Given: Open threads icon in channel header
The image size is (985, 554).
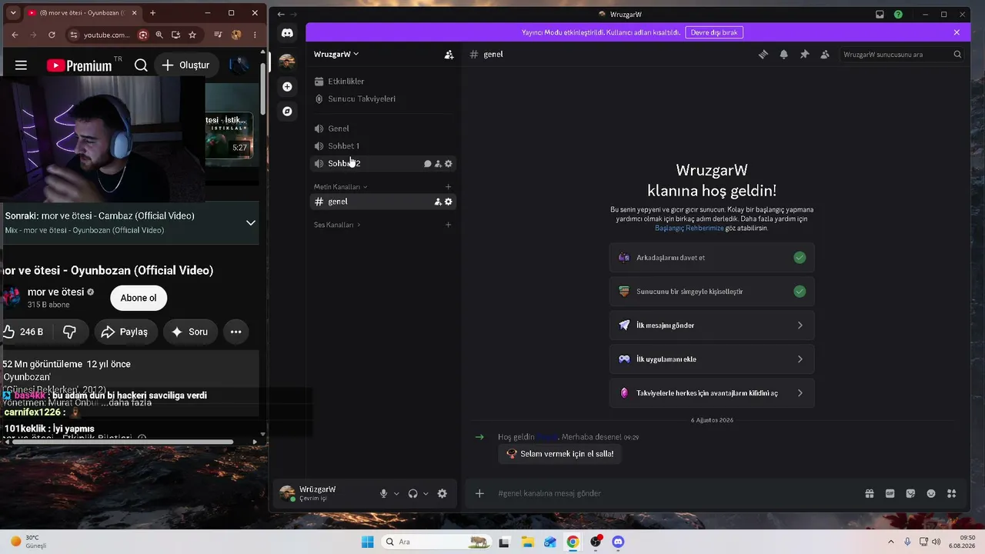Looking at the screenshot, I should click(x=763, y=55).
